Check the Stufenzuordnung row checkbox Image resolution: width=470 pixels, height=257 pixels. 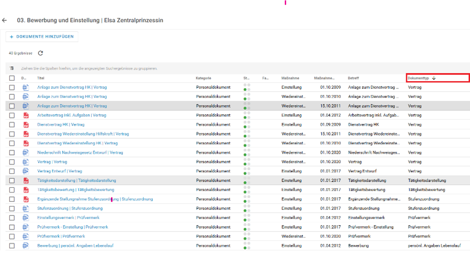pos(12,208)
